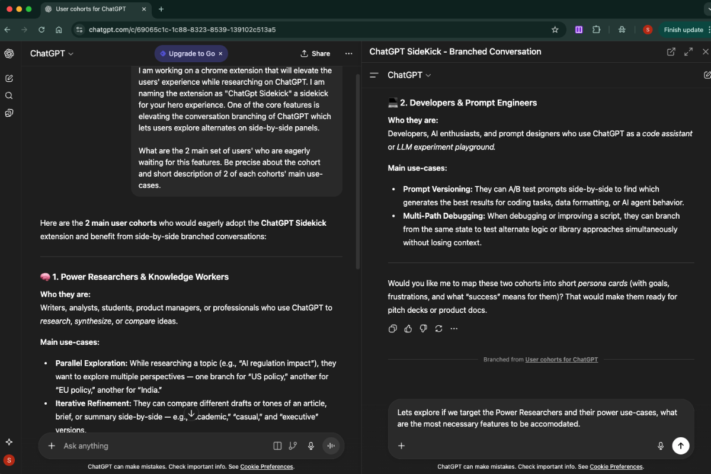Open the Branched from User cohorts link
Image resolution: width=711 pixels, height=474 pixels.
click(x=561, y=359)
